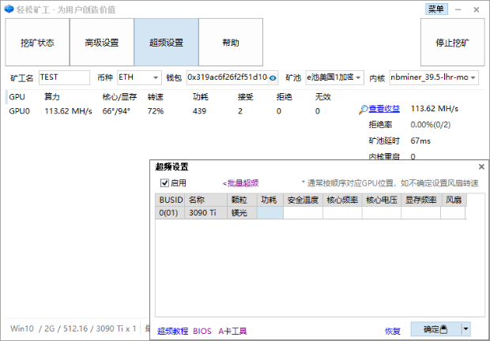Click the 停止挖矿 button
This screenshot has width=490, height=341.
coord(453,42)
